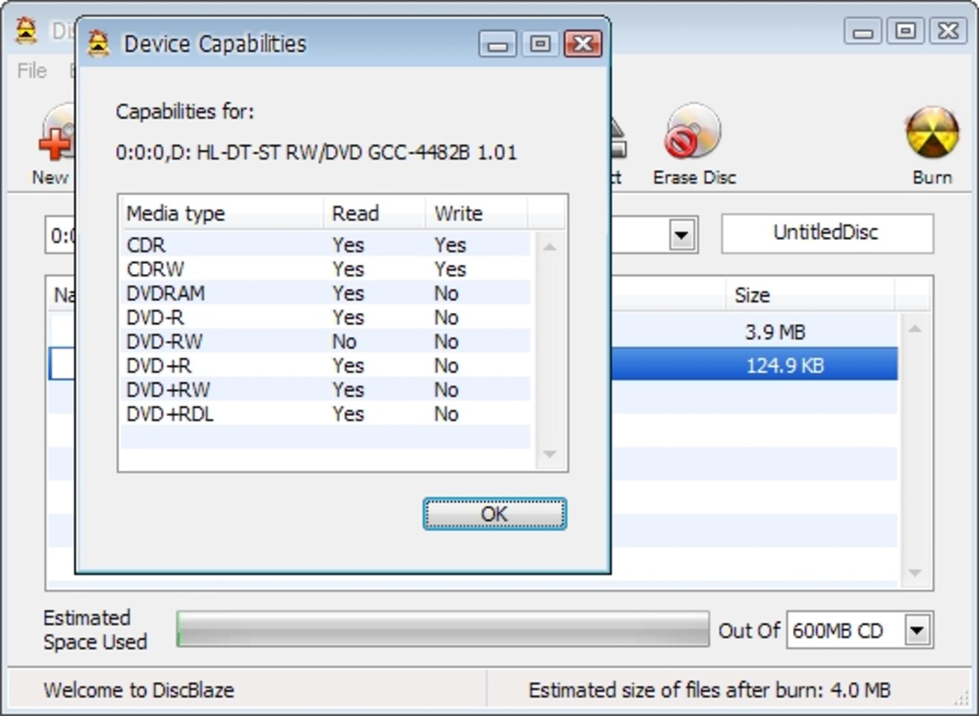Click the device name HL-DT-ST RW/DVD text
The height and width of the screenshot is (716, 979).
[316, 152]
